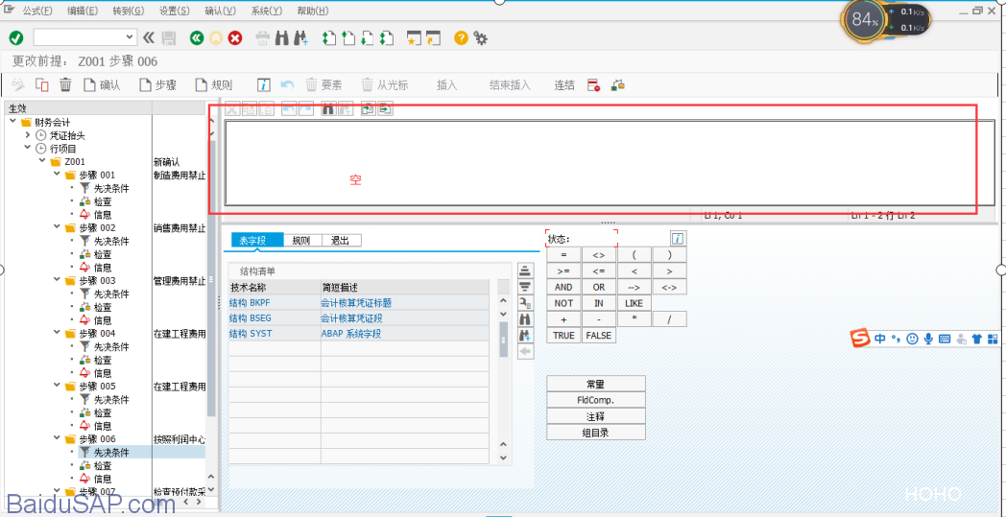
Task: Open the 系统(Y) menu
Action: pos(266,11)
